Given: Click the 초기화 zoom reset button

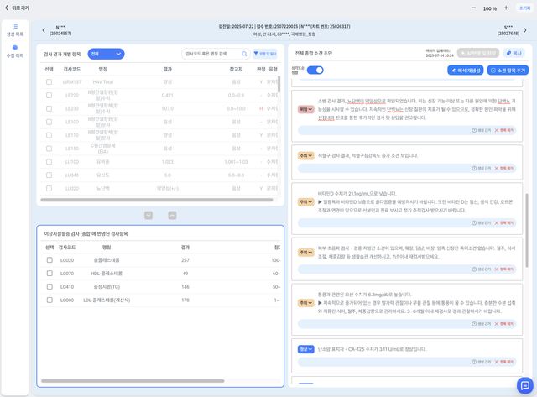Looking at the screenshot, I should click(x=525, y=8).
